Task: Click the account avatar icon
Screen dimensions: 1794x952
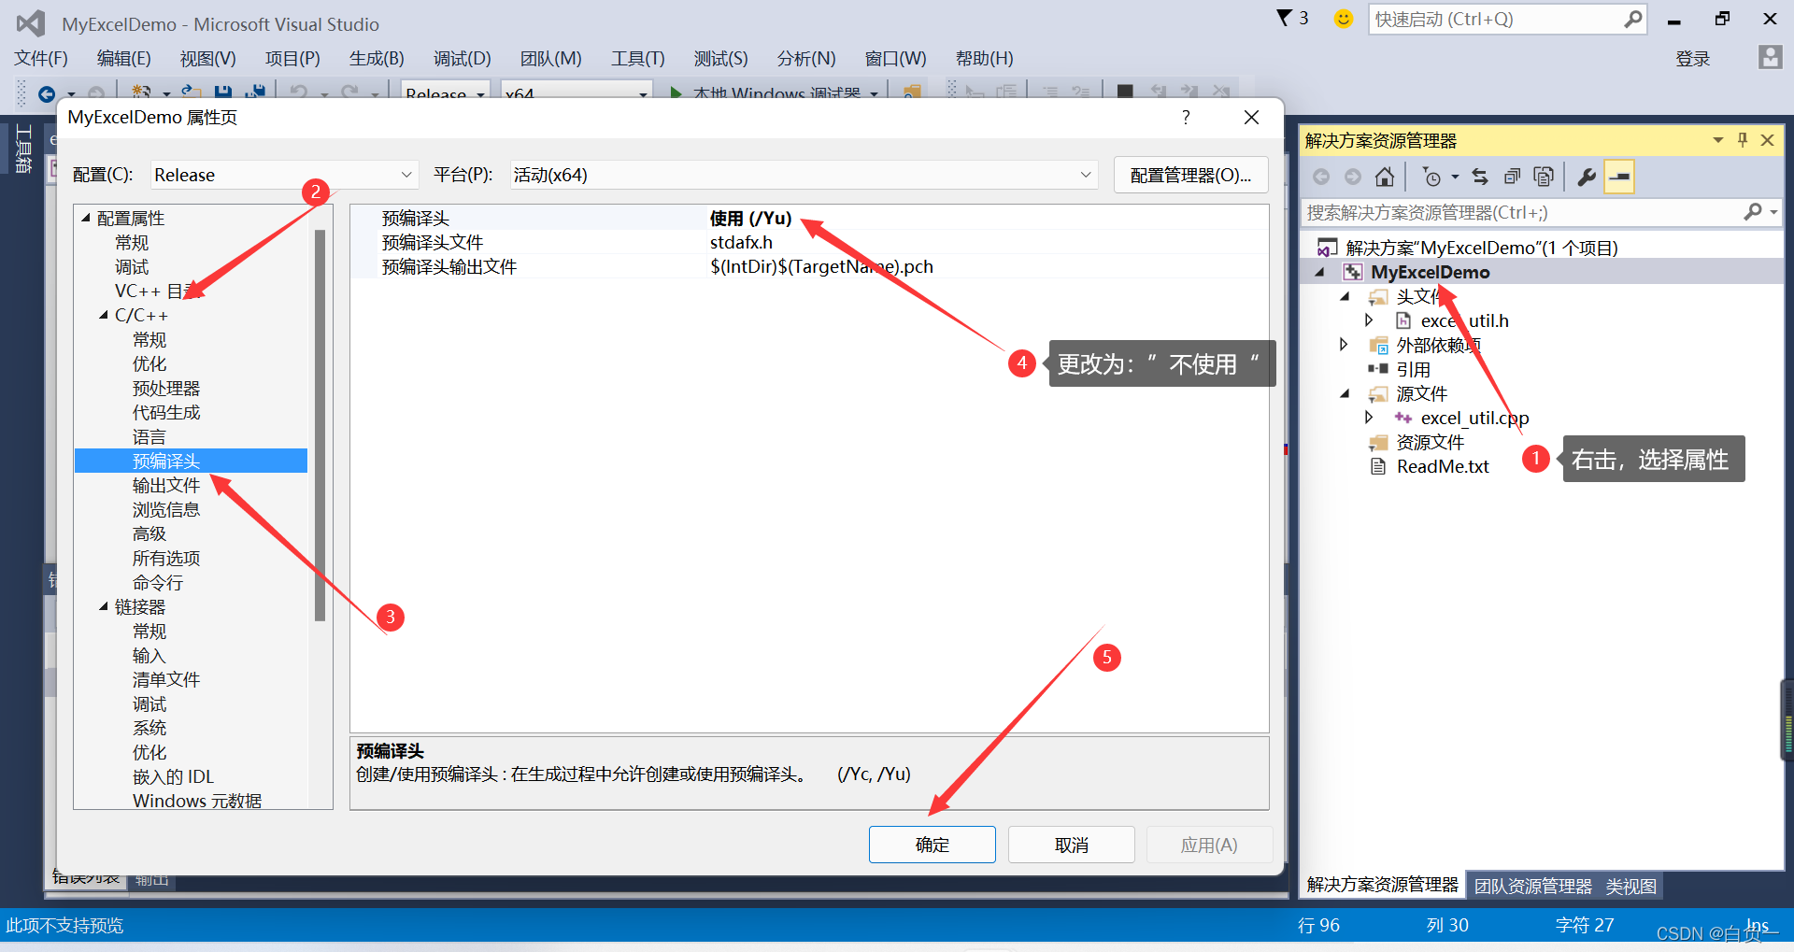Action: click(1770, 58)
